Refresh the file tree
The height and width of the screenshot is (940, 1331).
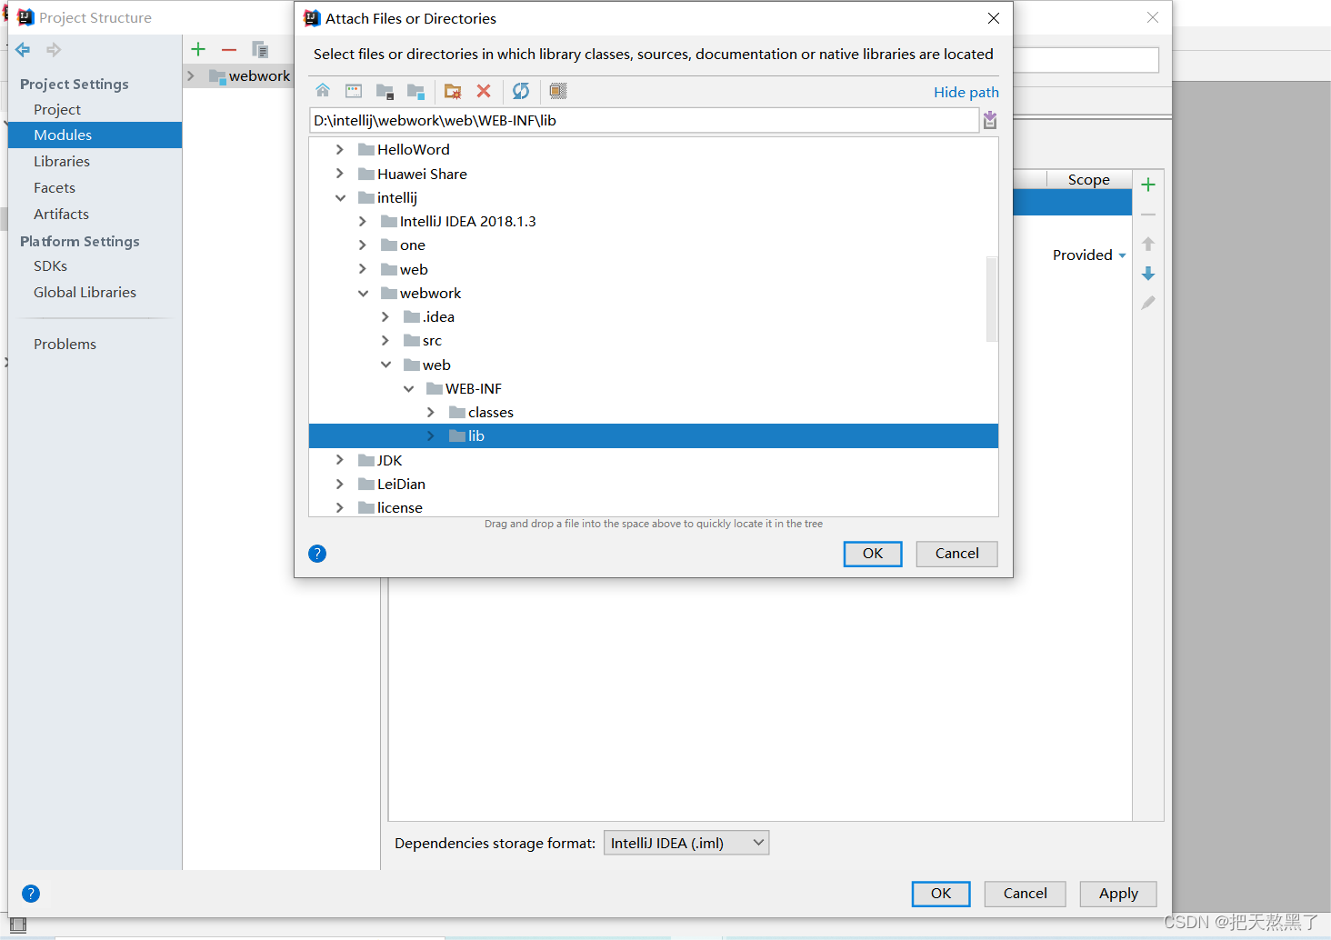[521, 91]
